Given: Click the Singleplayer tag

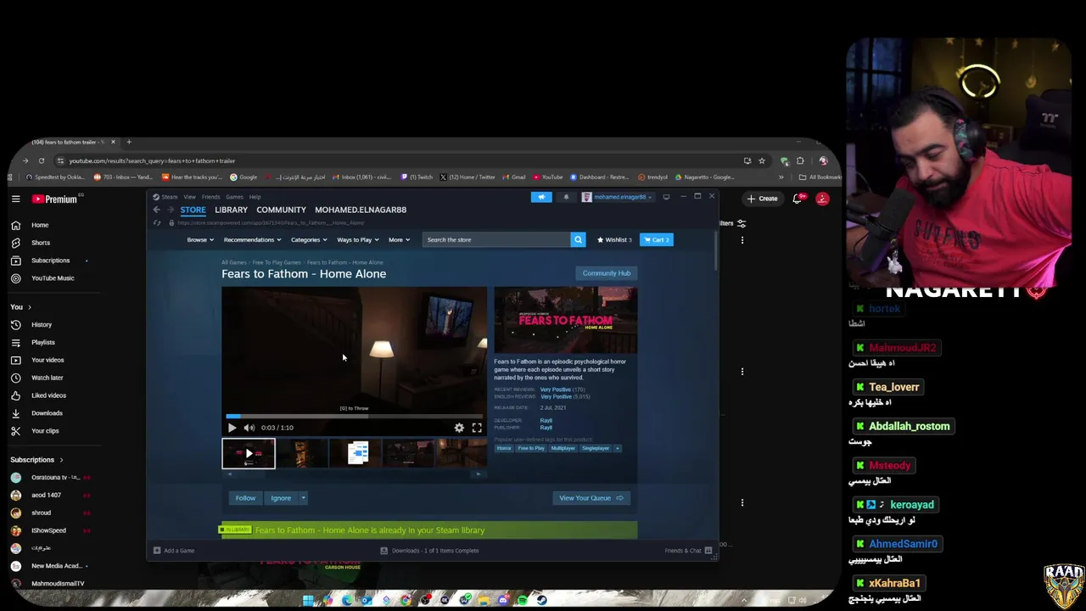Looking at the screenshot, I should click(595, 448).
